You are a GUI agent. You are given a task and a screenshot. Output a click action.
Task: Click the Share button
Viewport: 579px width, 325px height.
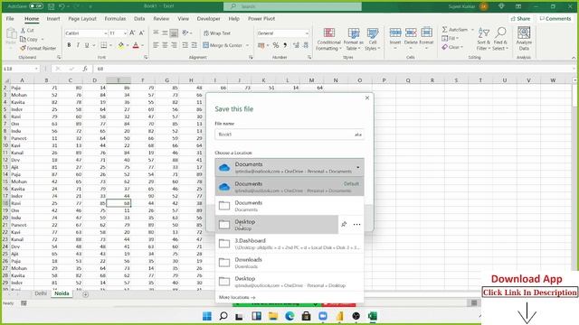tap(520, 18)
